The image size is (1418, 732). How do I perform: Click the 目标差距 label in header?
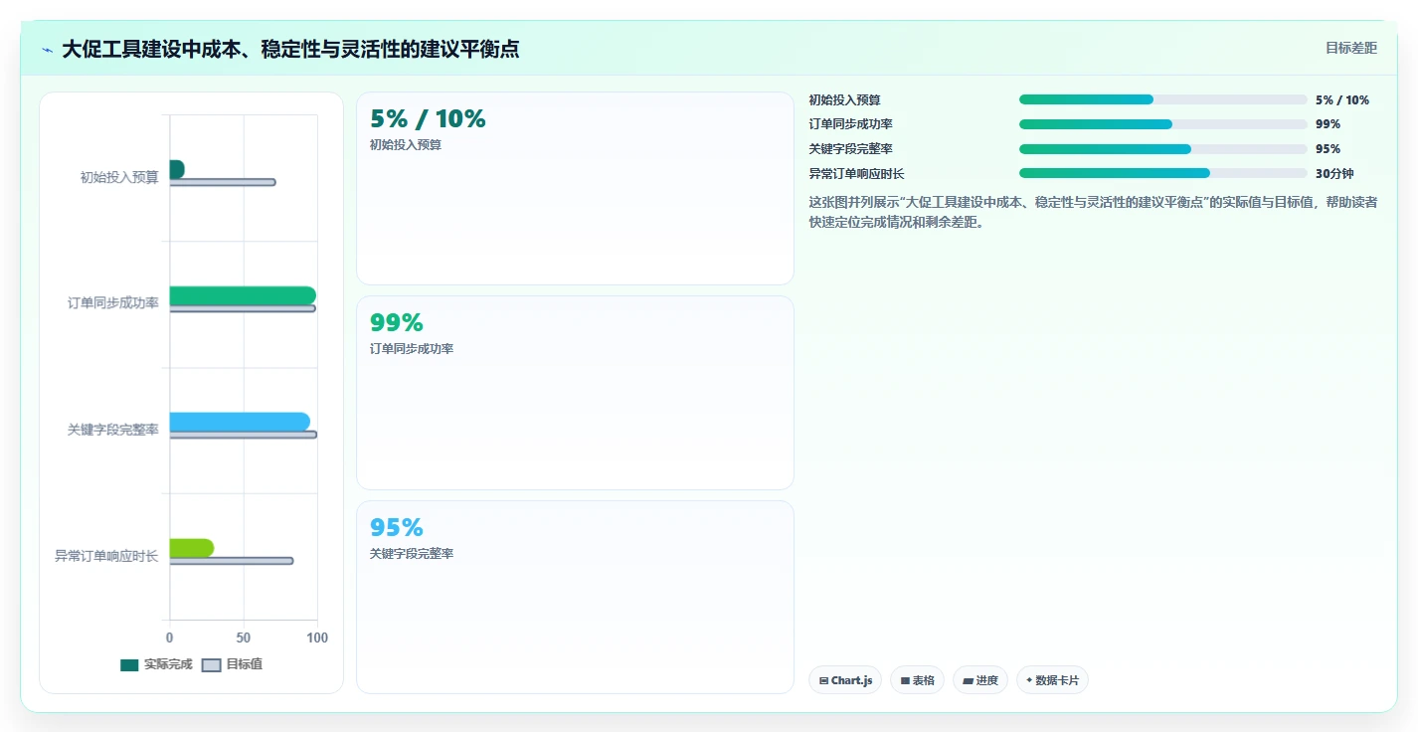click(x=1350, y=48)
